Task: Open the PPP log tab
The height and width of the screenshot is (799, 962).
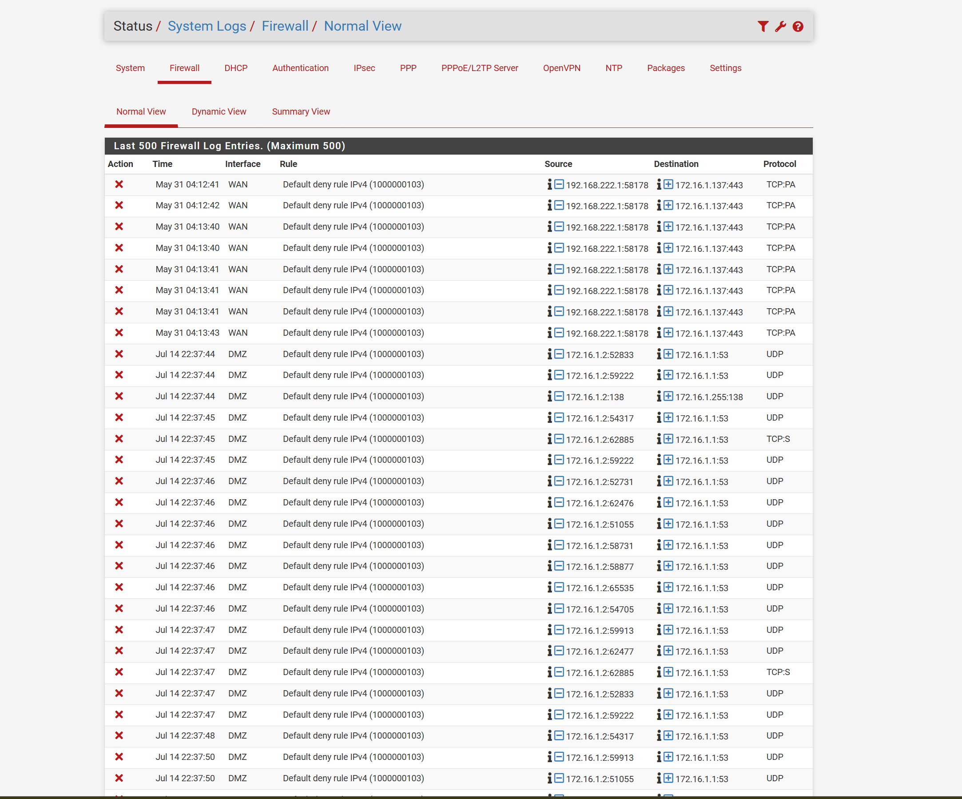Action: (x=408, y=68)
